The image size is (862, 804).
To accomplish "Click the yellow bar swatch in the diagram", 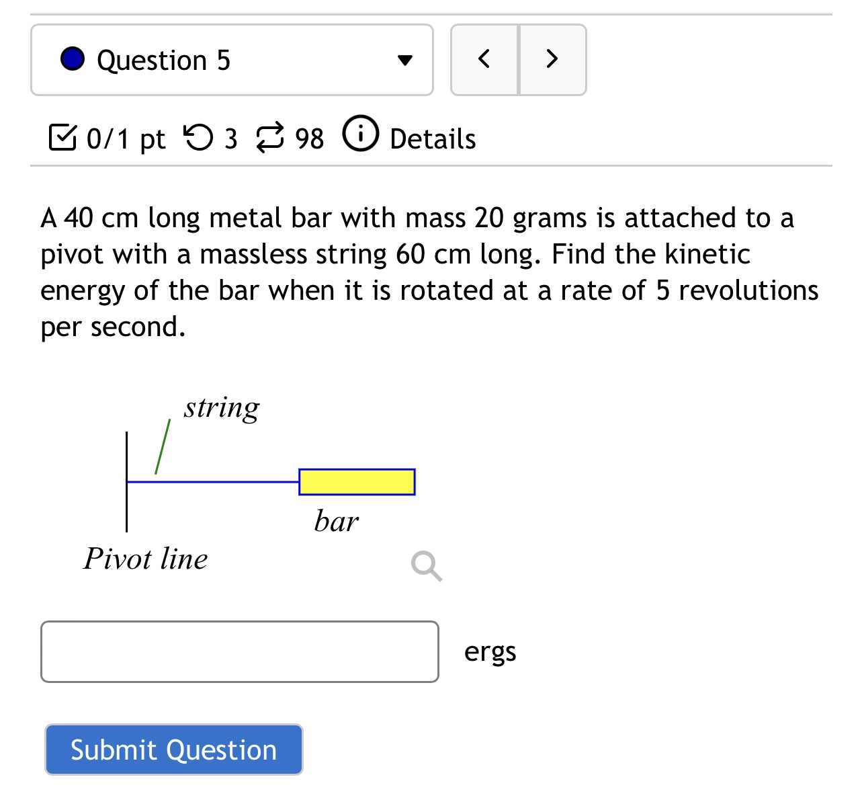I will (x=356, y=481).
